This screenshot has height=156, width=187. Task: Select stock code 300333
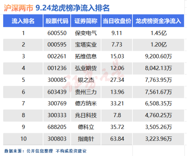click(x=57, y=115)
